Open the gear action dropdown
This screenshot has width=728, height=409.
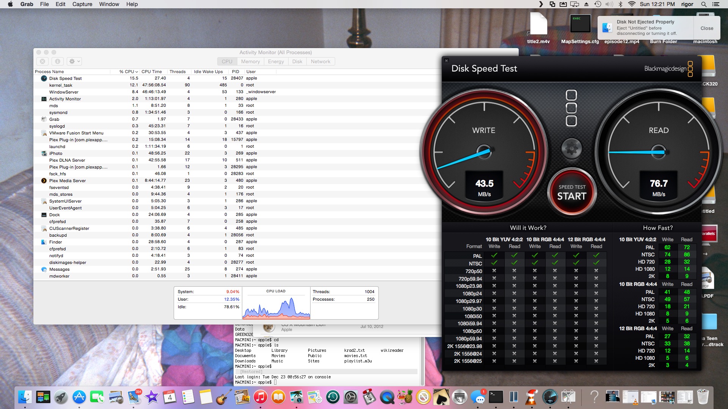click(x=74, y=61)
